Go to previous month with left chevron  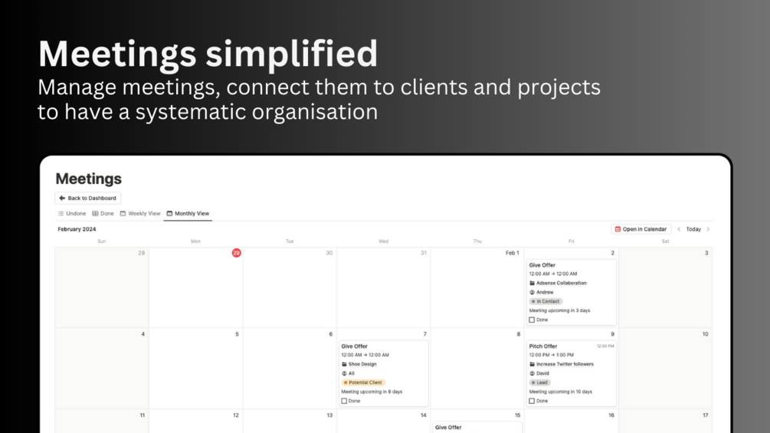(679, 229)
